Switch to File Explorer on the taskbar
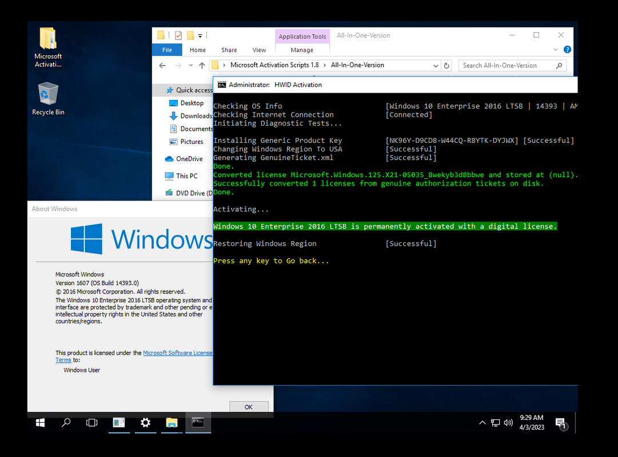 click(172, 423)
